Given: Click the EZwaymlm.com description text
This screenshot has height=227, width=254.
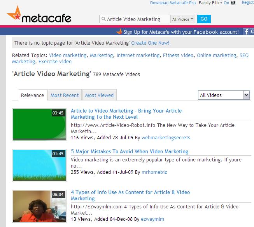Looking at the screenshot, I should coord(154,210).
